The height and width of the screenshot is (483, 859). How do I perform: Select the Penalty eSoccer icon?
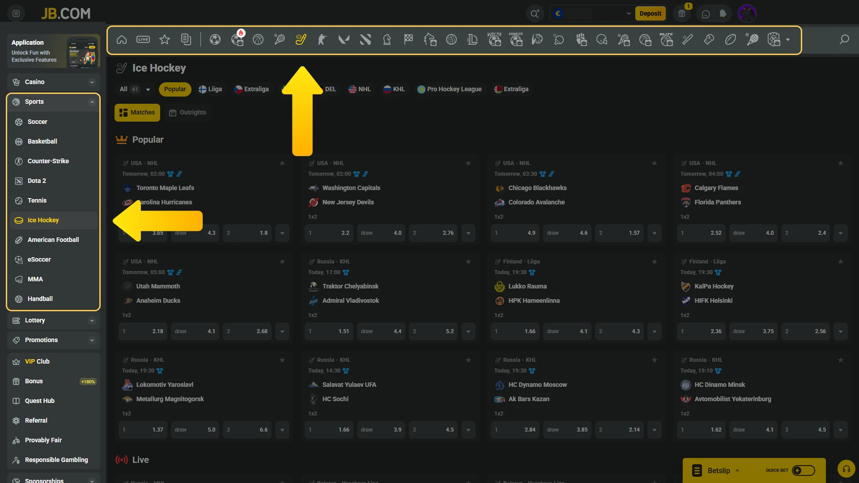516,40
